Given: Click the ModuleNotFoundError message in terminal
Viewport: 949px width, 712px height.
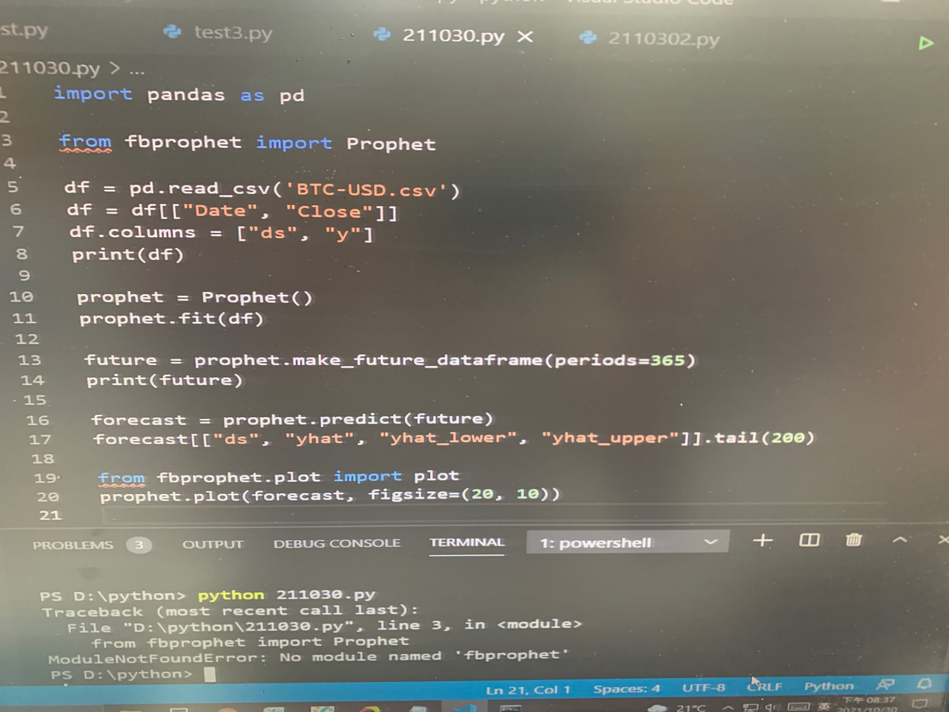Looking at the screenshot, I should [x=308, y=657].
